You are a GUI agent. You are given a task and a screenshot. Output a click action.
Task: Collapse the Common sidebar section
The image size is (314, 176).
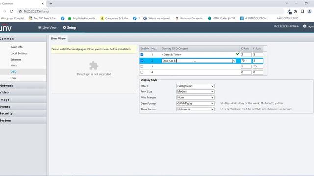(x=23, y=39)
